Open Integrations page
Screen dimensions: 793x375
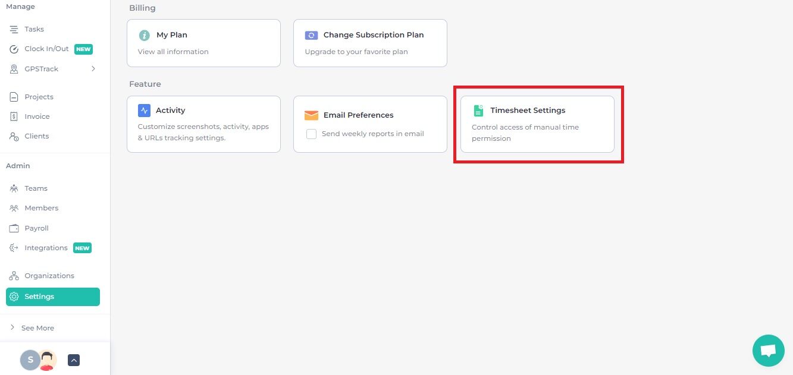click(x=46, y=248)
